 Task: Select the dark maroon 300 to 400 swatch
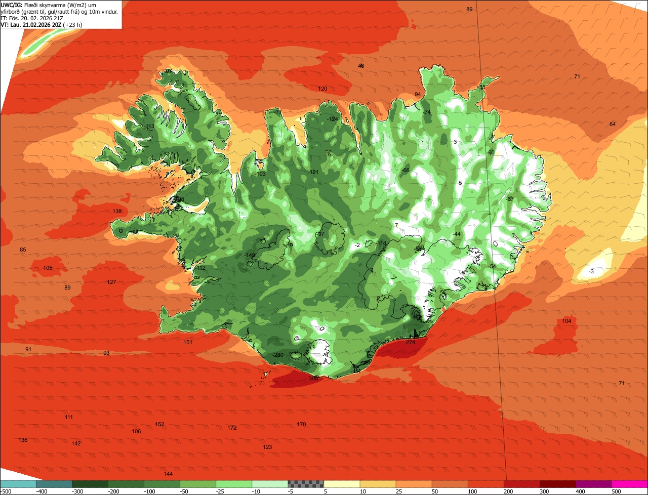coord(558,484)
